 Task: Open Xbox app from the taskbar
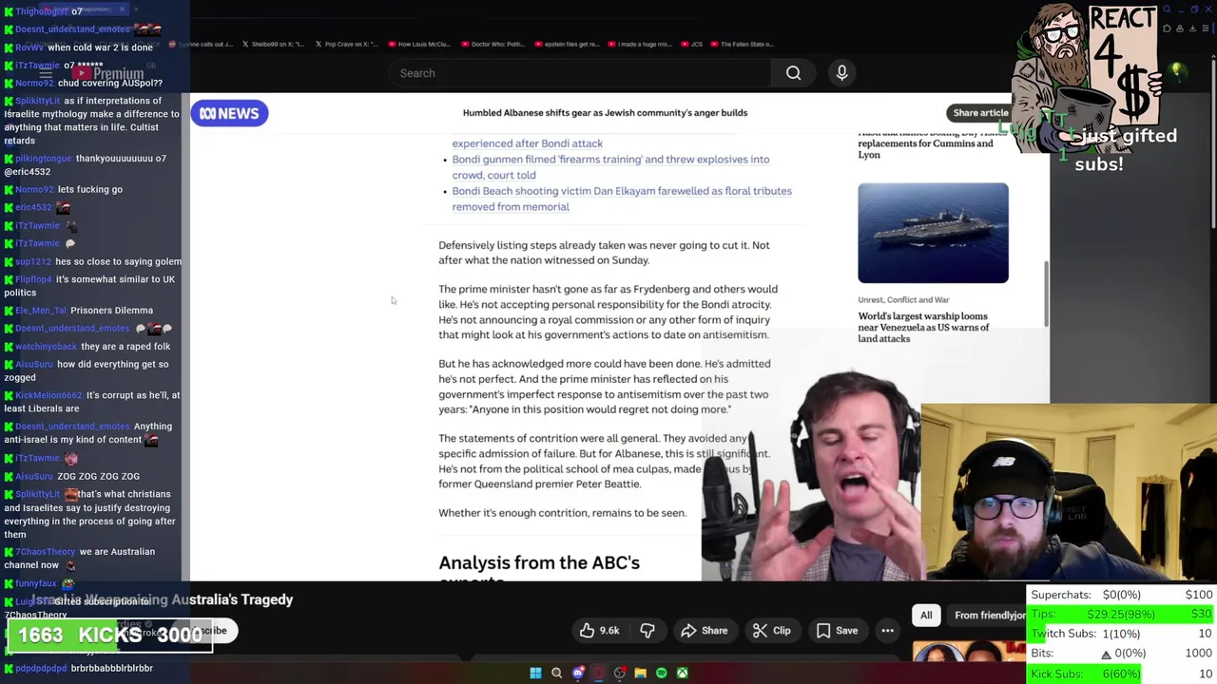pyautogui.click(x=683, y=674)
